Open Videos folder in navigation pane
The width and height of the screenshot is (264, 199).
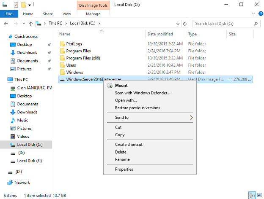click(x=23, y=137)
